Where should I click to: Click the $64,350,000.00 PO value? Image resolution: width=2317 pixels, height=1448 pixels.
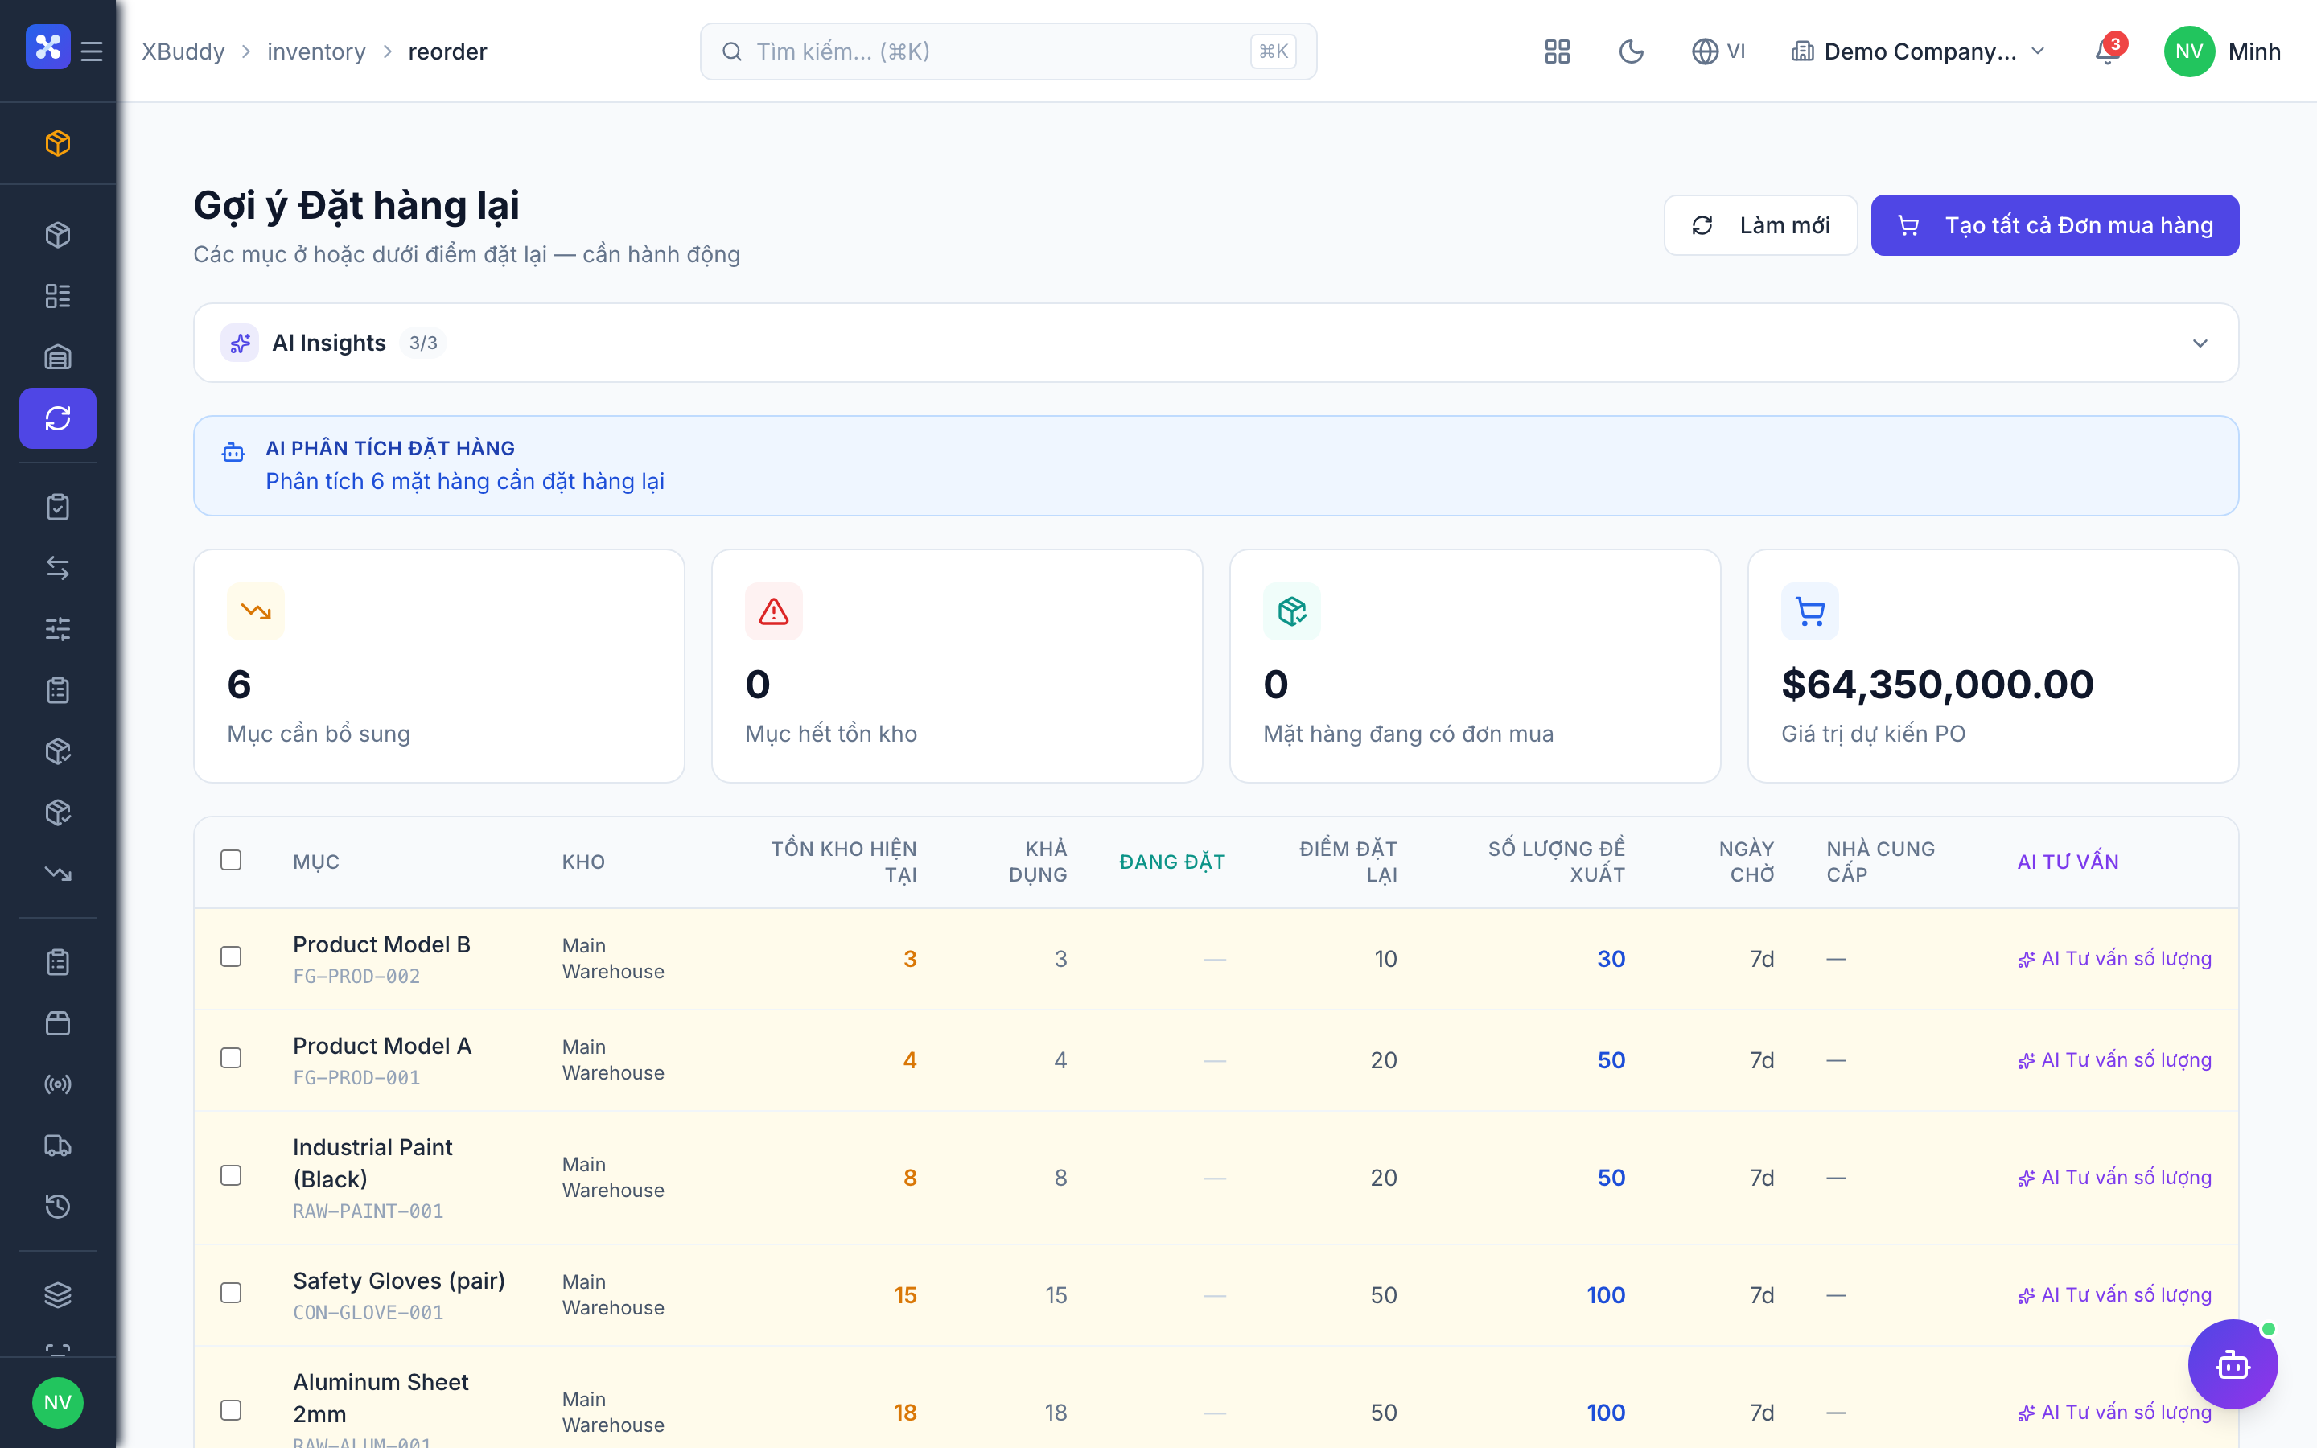click(1938, 685)
